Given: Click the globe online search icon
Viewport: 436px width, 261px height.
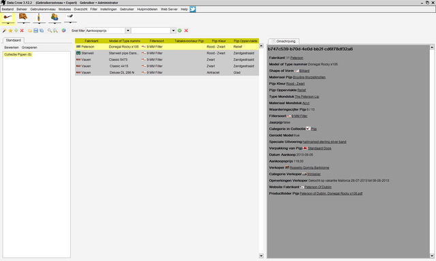Looking at the screenshot, I should point(63,31).
